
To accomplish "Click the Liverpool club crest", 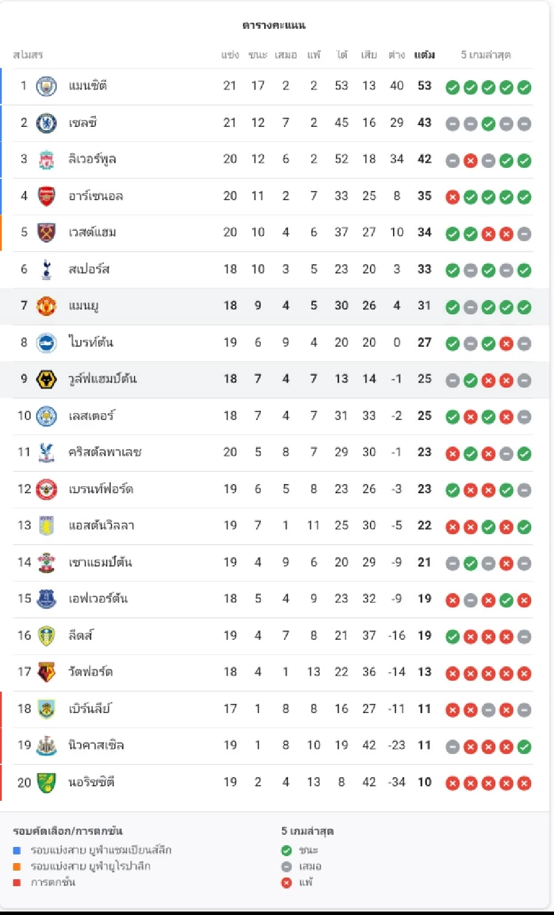I will pyautogui.click(x=46, y=160).
